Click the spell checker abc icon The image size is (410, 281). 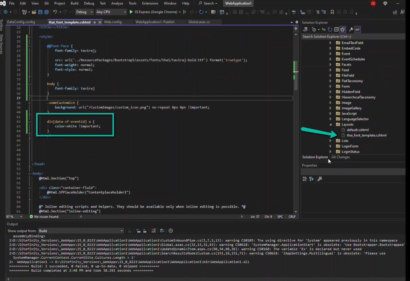click(x=294, y=12)
